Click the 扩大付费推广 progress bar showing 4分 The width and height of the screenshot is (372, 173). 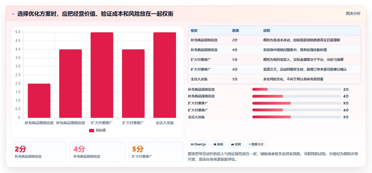[x=297, y=110]
